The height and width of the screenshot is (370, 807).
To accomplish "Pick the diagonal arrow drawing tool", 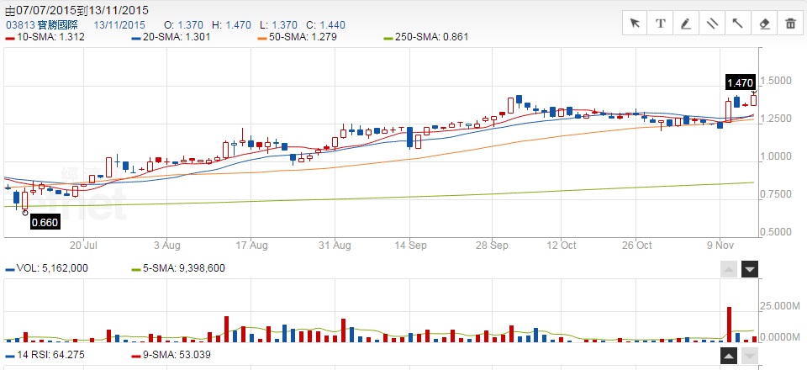I will click(739, 23).
